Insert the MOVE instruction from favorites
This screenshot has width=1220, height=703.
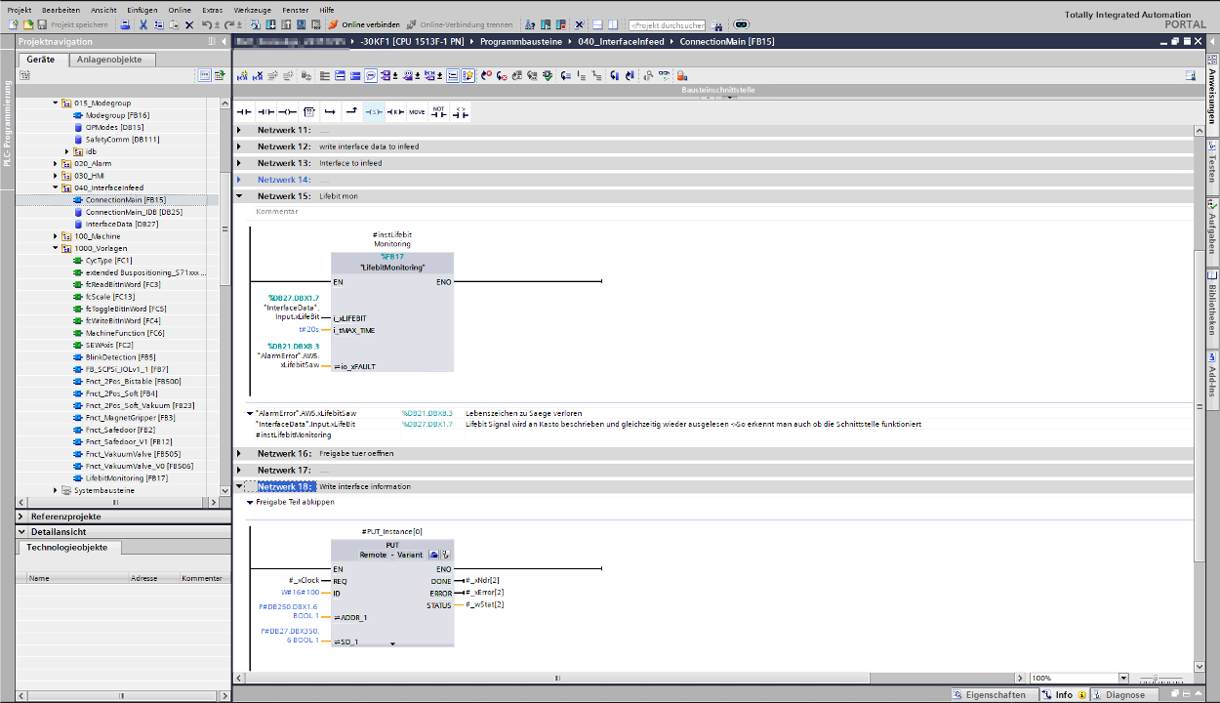pyautogui.click(x=417, y=112)
